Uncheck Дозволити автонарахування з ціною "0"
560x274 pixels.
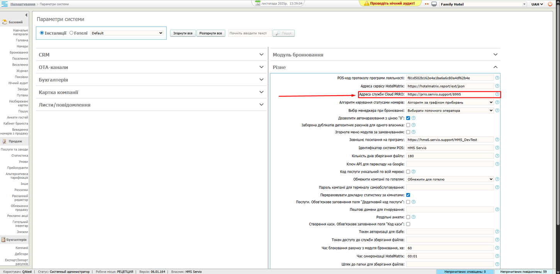(x=408, y=118)
